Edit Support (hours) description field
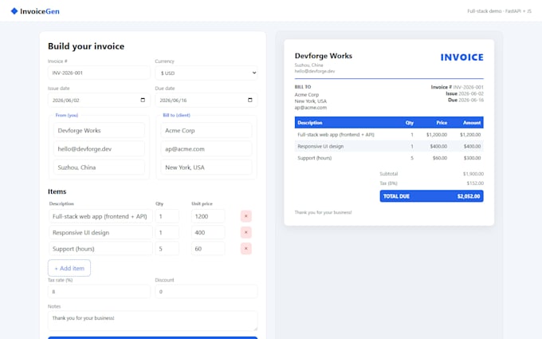The width and height of the screenshot is (542, 339). tap(100, 249)
